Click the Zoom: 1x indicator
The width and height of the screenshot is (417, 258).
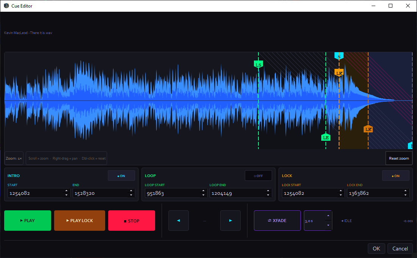tap(14, 158)
